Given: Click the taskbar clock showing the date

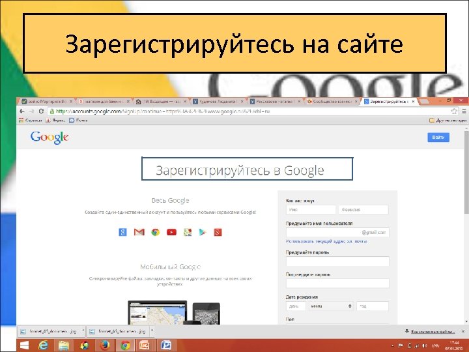Looking at the screenshot, I should click(x=454, y=345).
